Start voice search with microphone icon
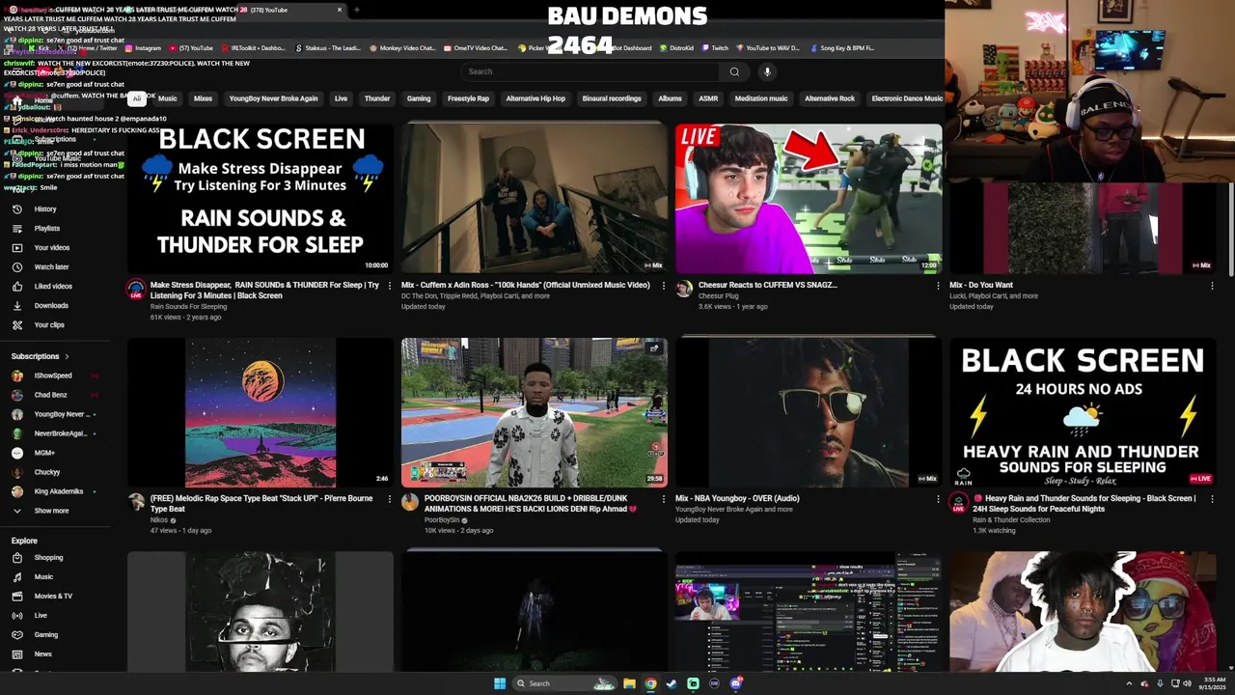The width and height of the screenshot is (1235, 695). click(x=767, y=71)
